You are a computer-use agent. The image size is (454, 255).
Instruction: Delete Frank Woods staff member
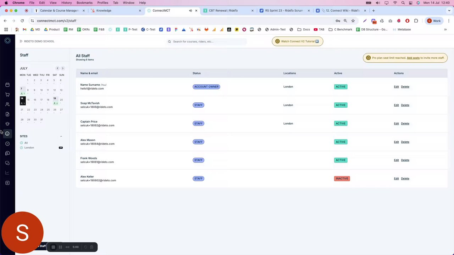405,160
